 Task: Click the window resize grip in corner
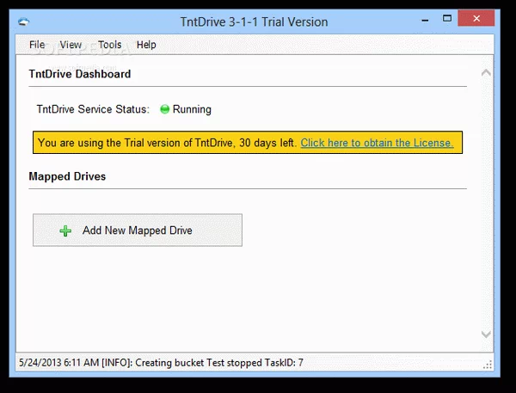[488, 365]
